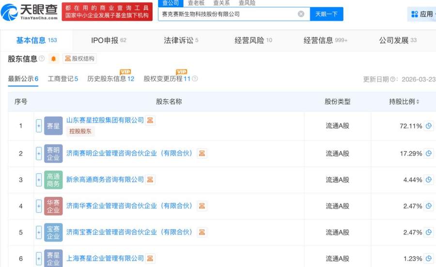Viewport: 436px width, 267px height.
Task: Open the 应用 apps grid icon
Action: coord(415,14)
